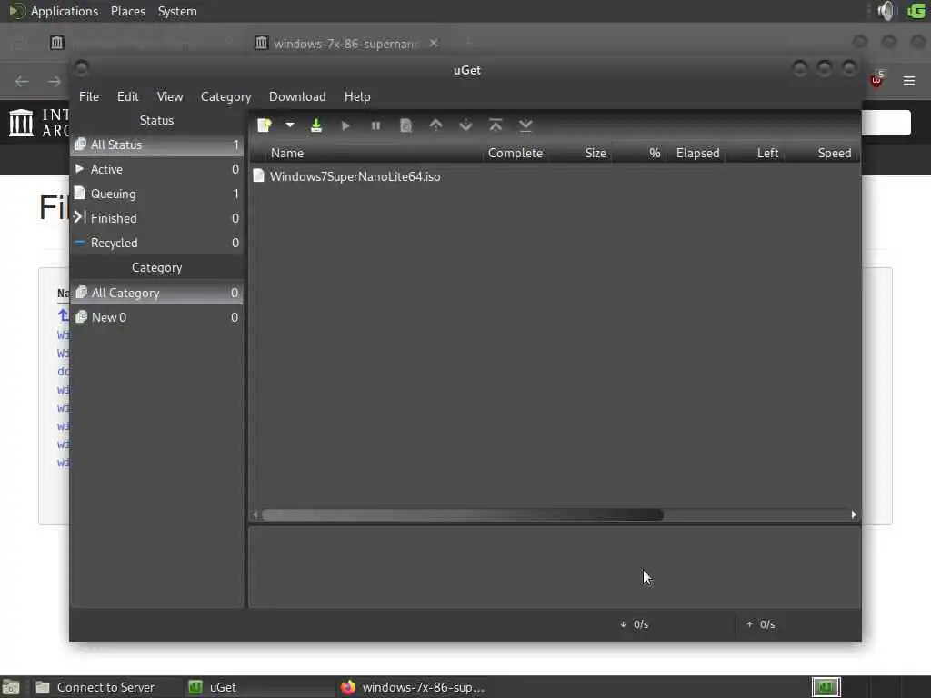Click the Status panel header
The image size is (931, 698).
(156, 121)
